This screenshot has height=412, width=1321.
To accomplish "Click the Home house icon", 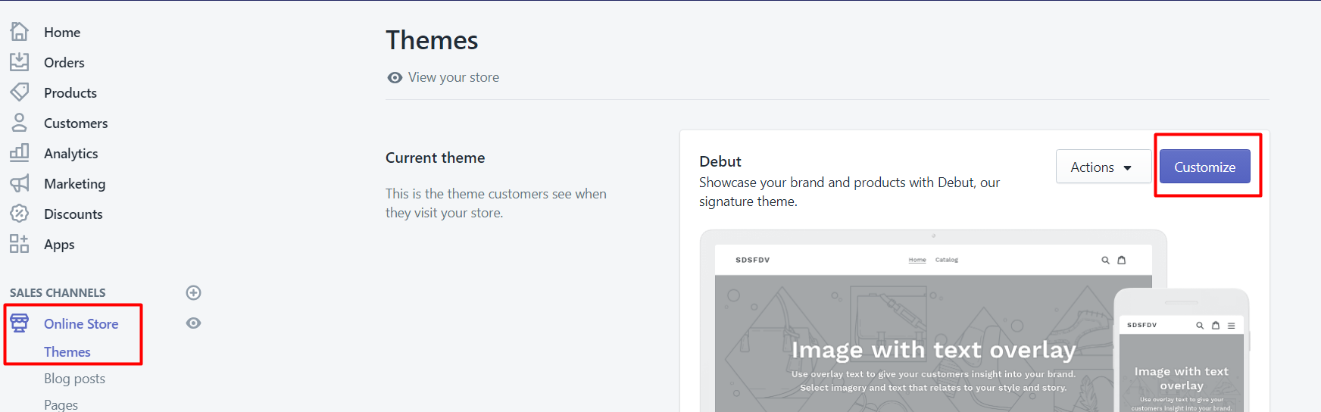I will 19,32.
